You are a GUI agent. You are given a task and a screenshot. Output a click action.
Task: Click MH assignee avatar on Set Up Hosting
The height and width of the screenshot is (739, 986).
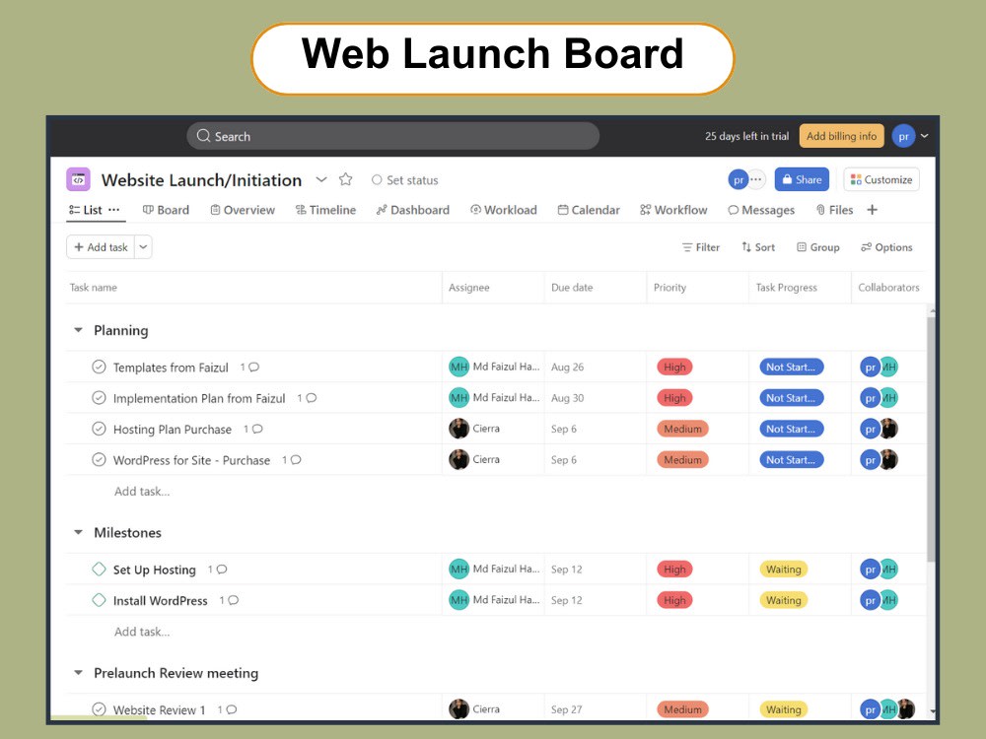pyautogui.click(x=459, y=570)
